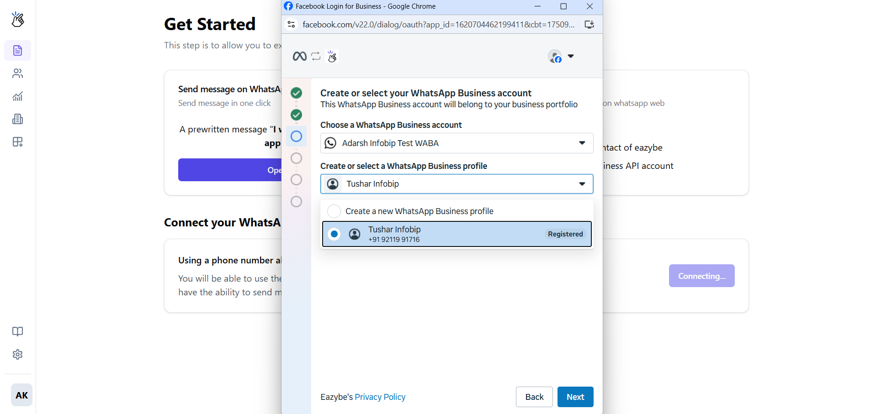Open the Privacy Policy link

pos(380,397)
